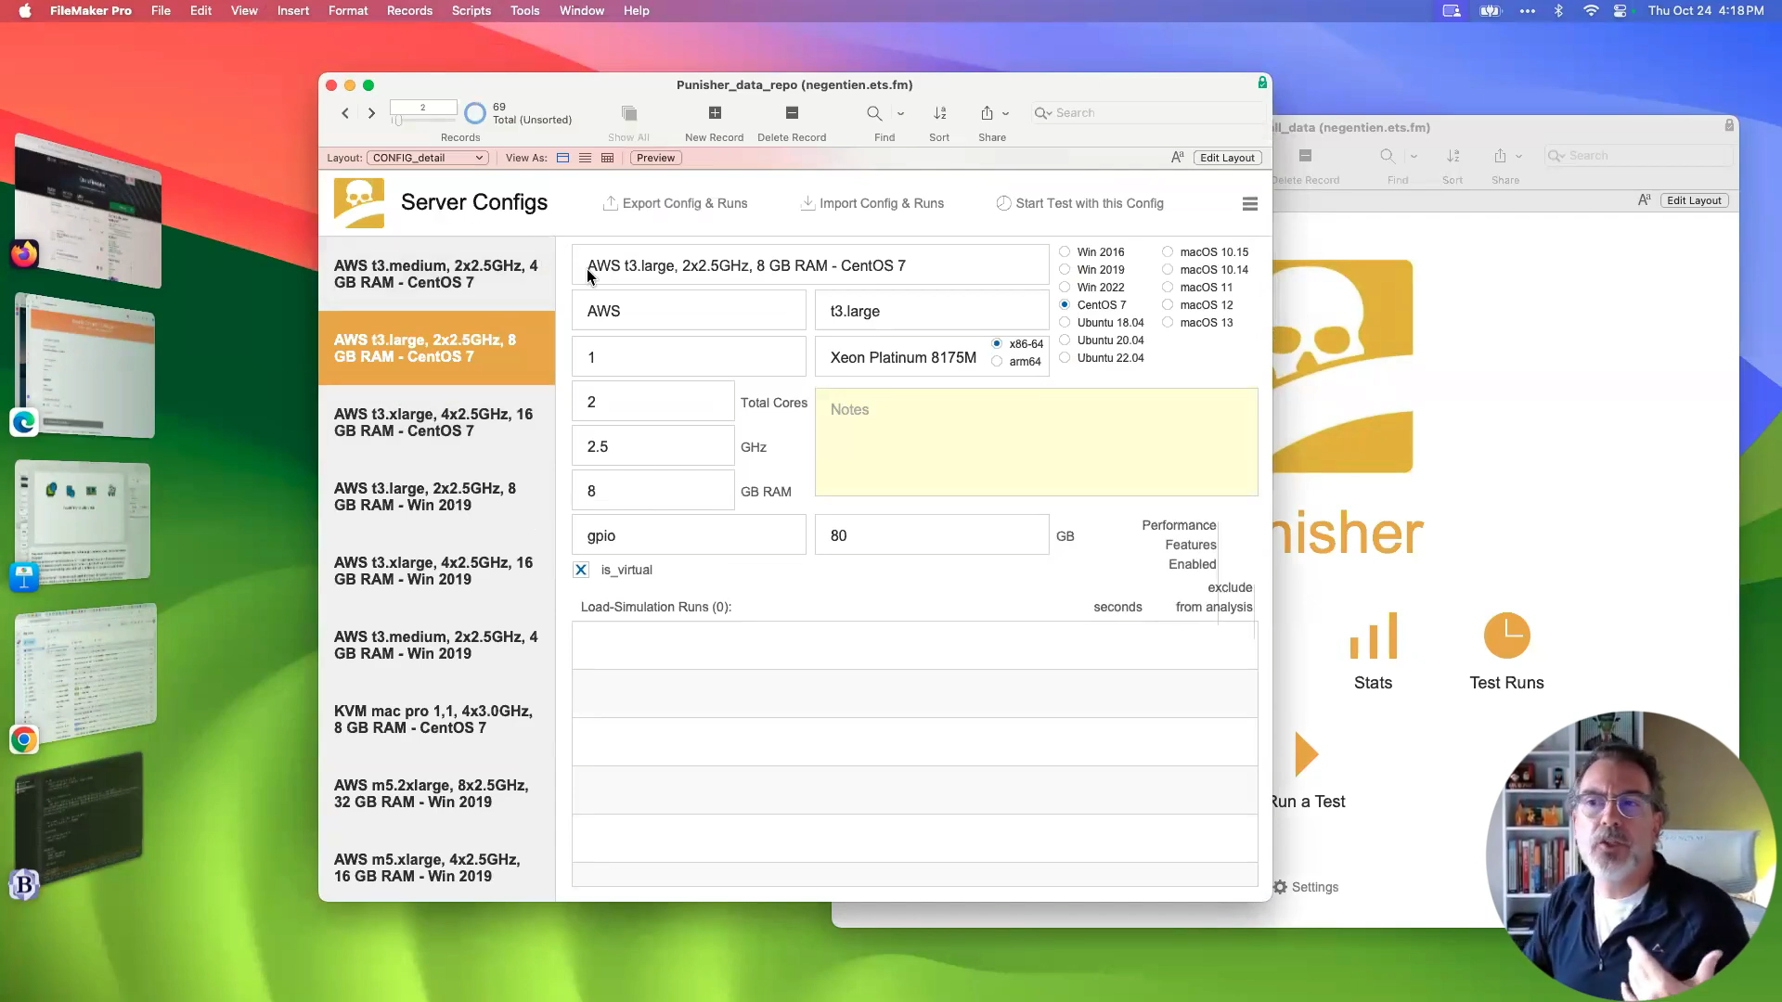Click the Microsoft Edge dock icon

click(x=24, y=422)
